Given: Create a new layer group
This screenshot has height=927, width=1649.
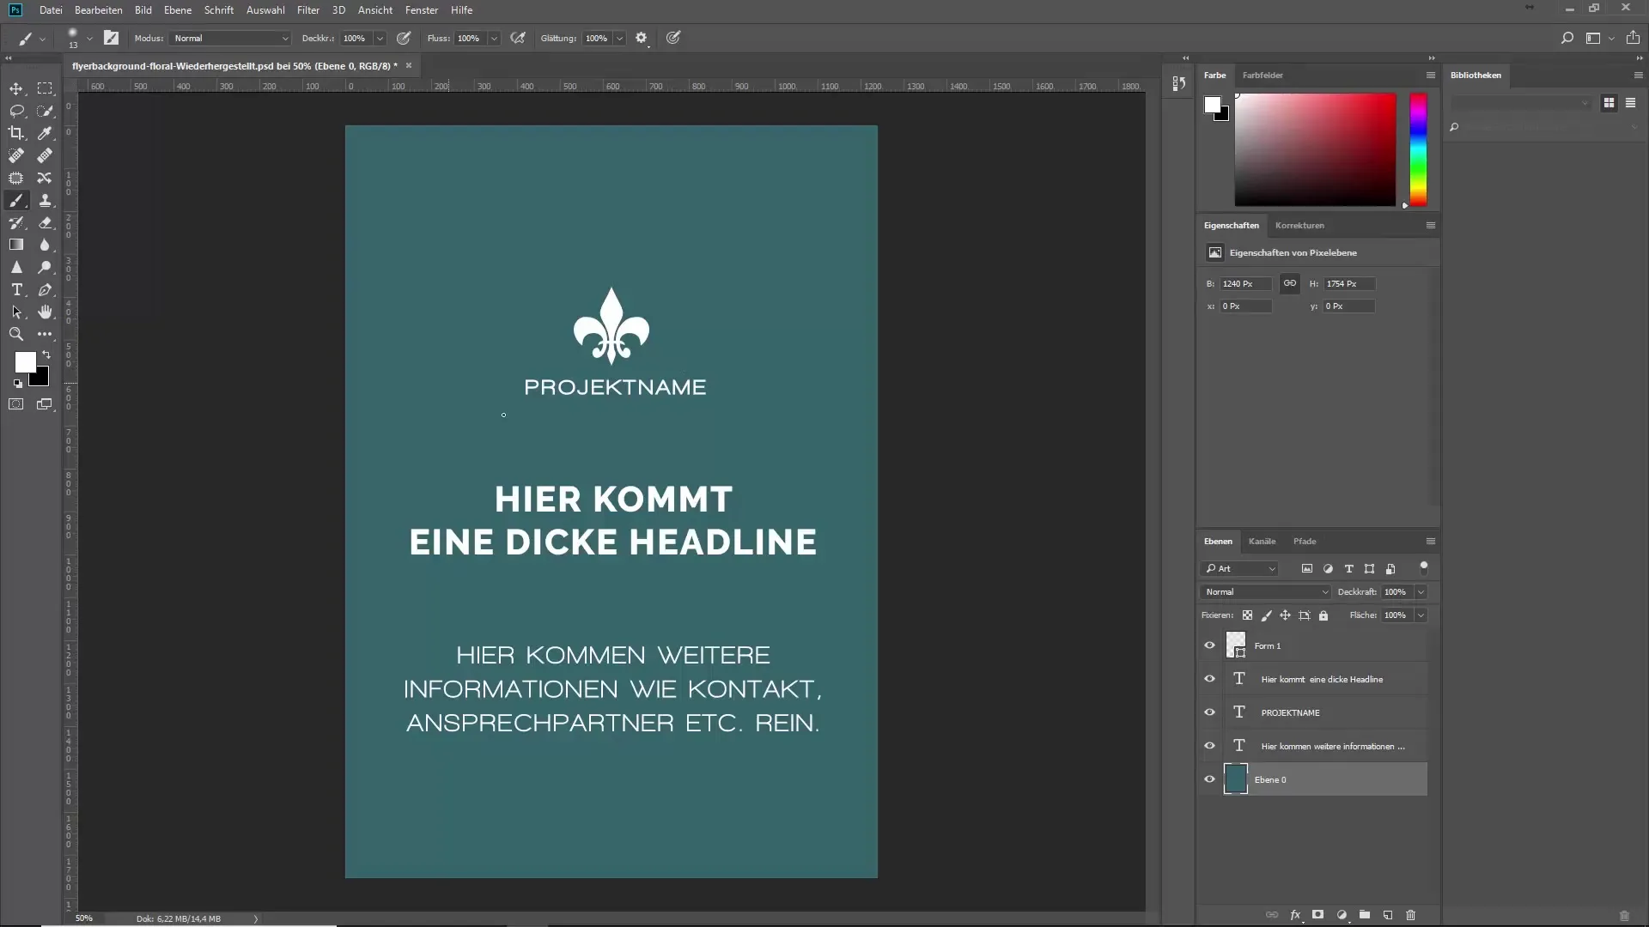Looking at the screenshot, I should point(1365,915).
